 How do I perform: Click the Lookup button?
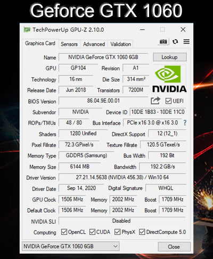point(170,57)
